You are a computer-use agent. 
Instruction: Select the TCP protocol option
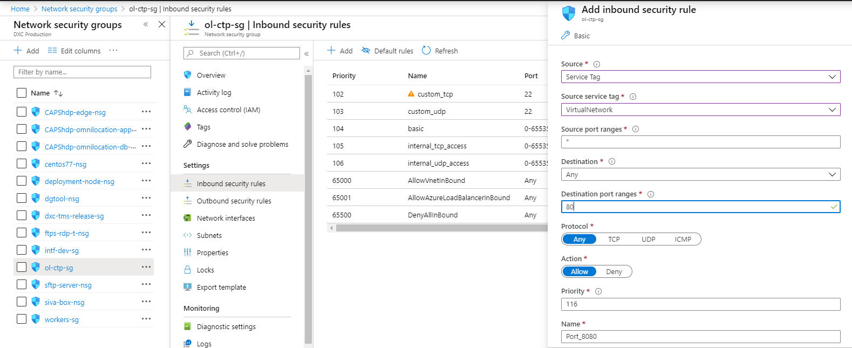click(614, 239)
